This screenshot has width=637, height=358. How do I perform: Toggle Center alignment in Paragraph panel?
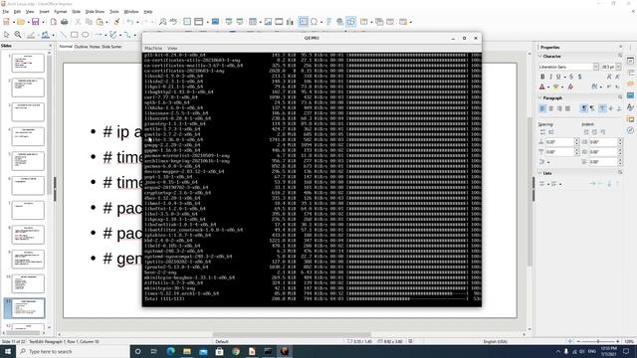[551, 108]
